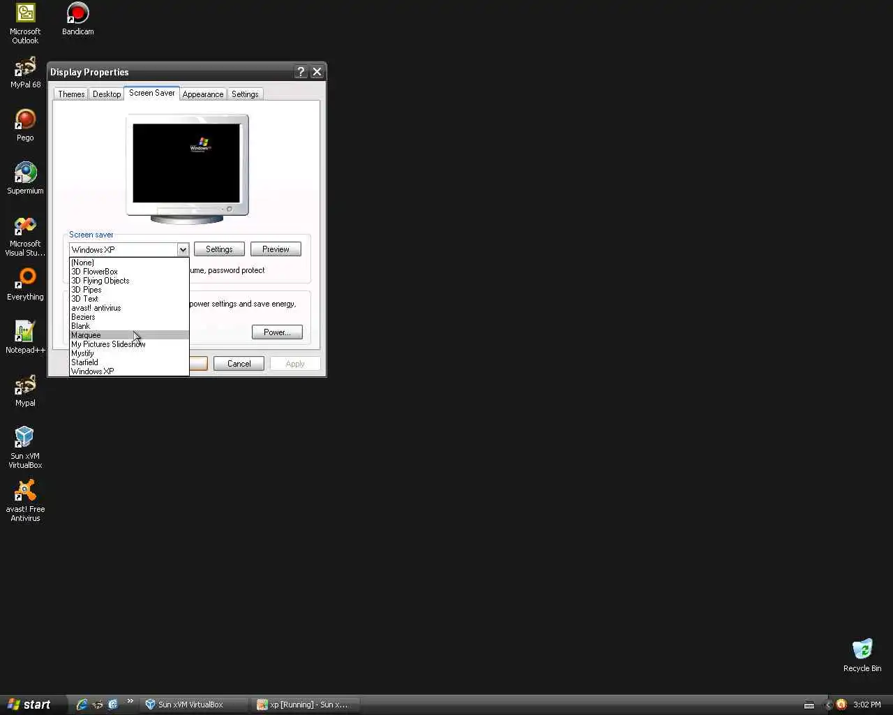The height and width of the screenshot is (715, 893).
Task: Open the Supermium browser shortcut
Action: point(25,178)
